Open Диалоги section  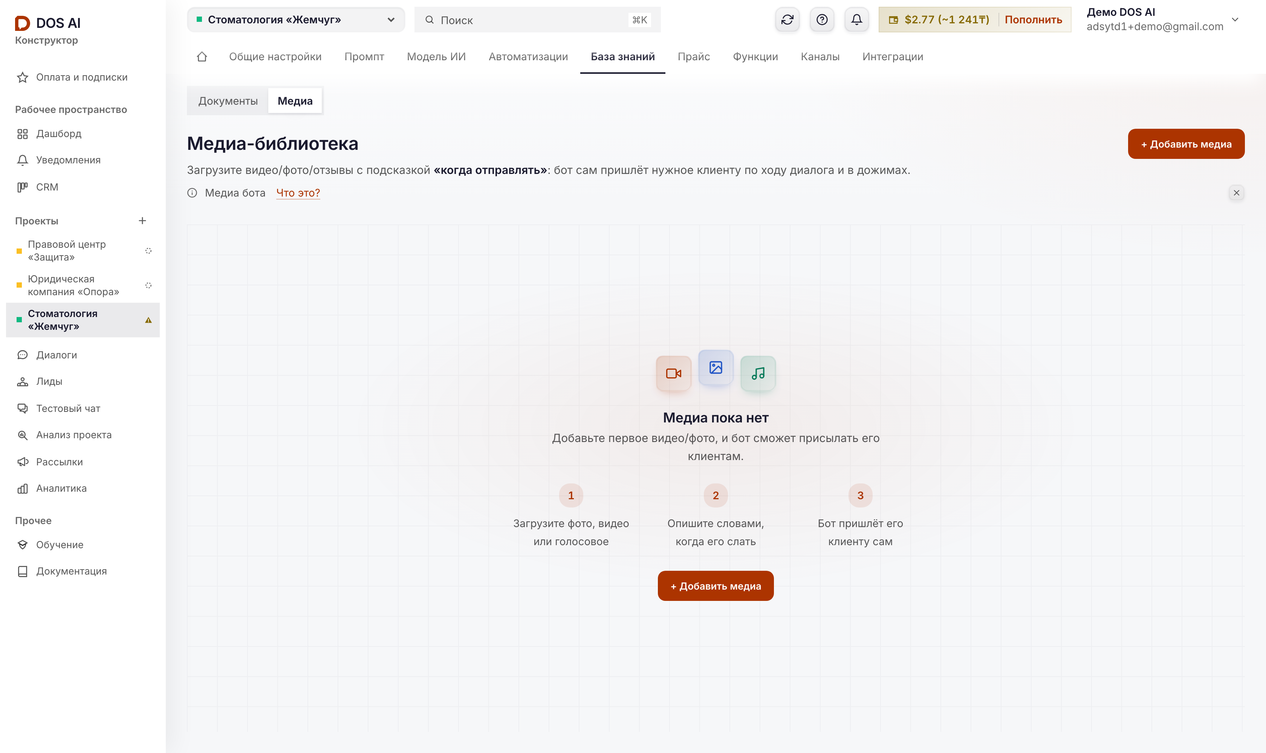point(83,355)
